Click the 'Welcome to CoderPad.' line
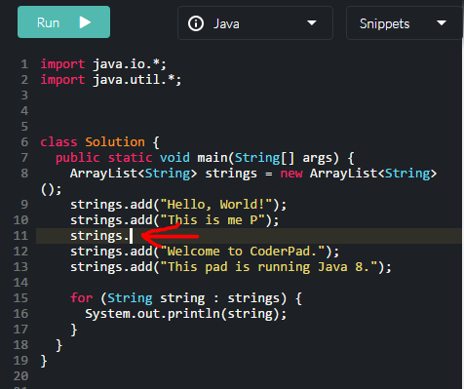Screen dimensions: 464x389 point(205,252)
